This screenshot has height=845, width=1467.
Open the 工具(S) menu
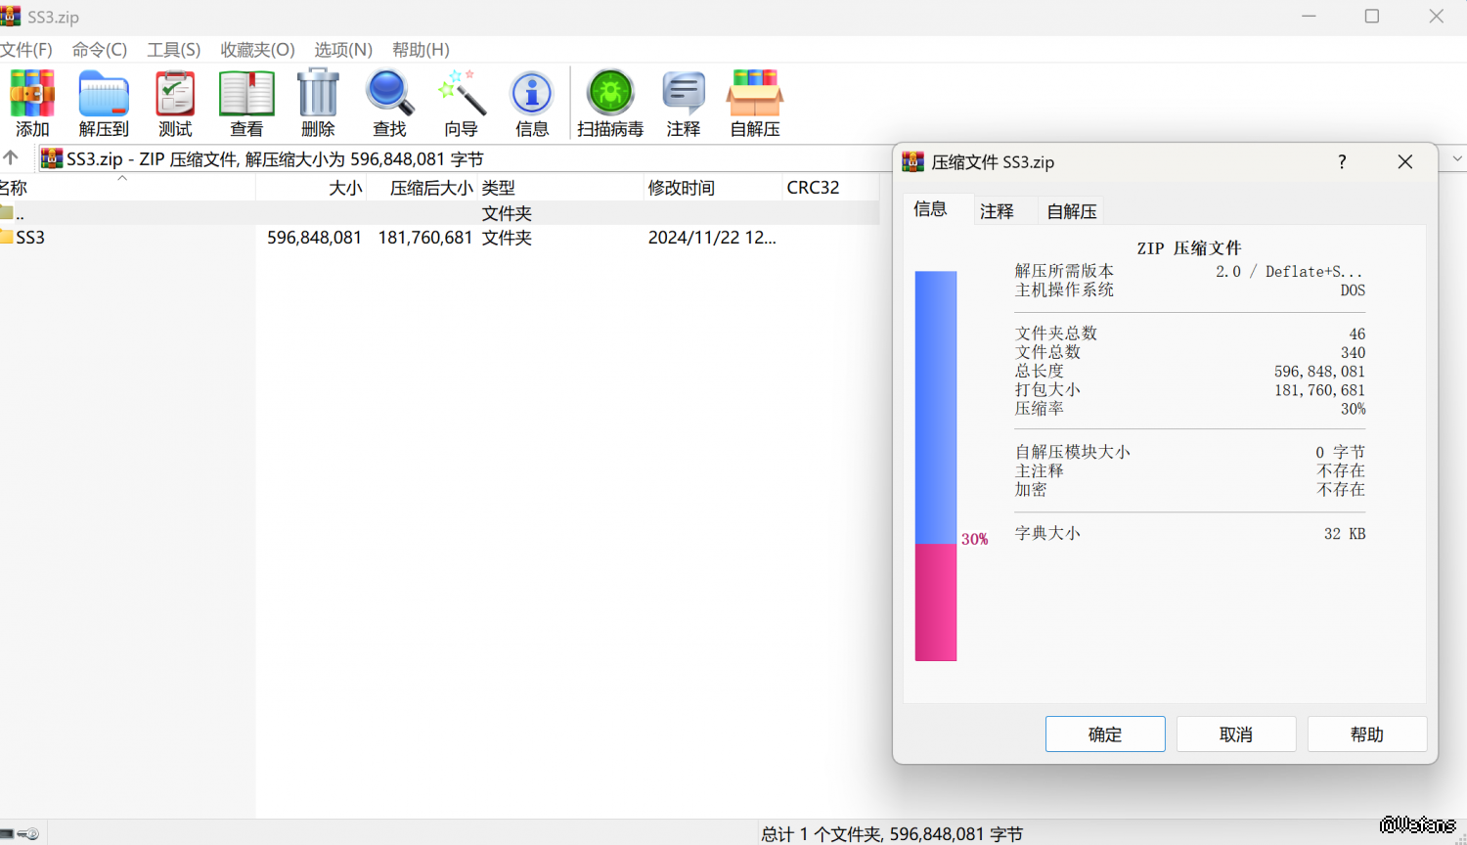click(173, 50)
